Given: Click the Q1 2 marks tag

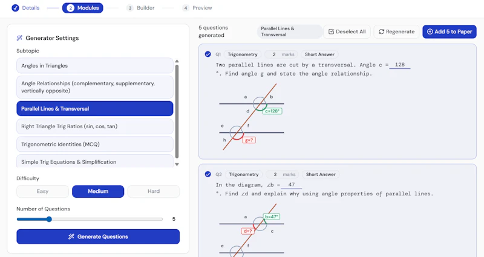Looking at the screenshot, I should pyautogui.click(x=281, y=54).
